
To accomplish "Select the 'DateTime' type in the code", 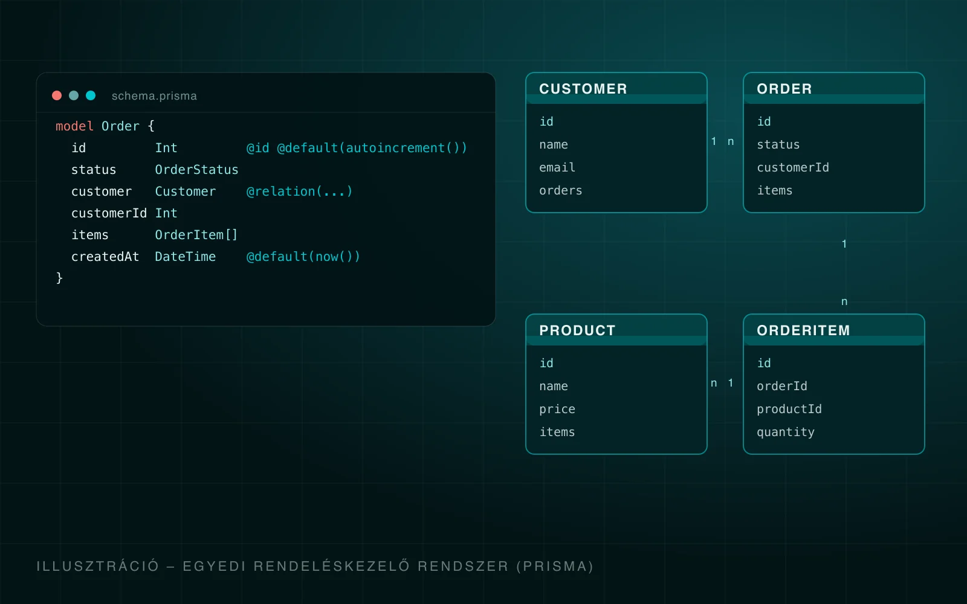I will pyautogui.click(x=185, y=257).
